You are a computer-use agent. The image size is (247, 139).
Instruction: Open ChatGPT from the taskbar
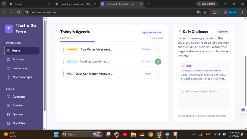[116, 134]
